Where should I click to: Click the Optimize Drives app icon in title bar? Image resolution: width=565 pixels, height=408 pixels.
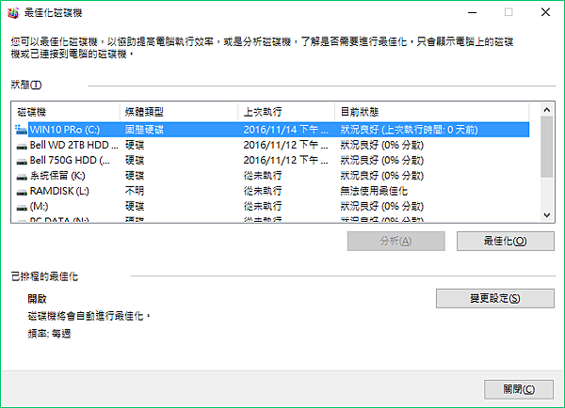pyautogui.click(x=13, y=13)
